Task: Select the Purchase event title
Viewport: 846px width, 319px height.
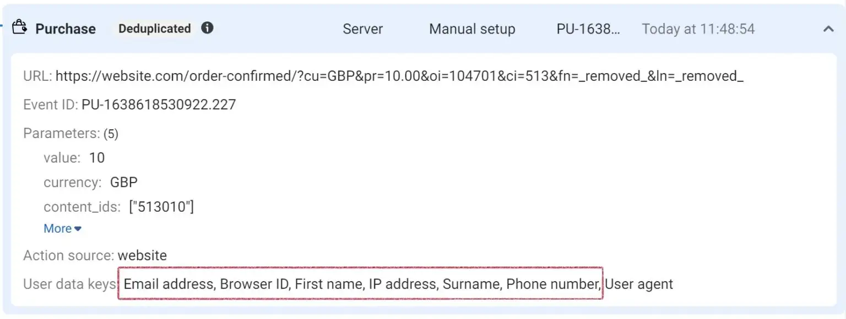Action: (x=66, y=29)
